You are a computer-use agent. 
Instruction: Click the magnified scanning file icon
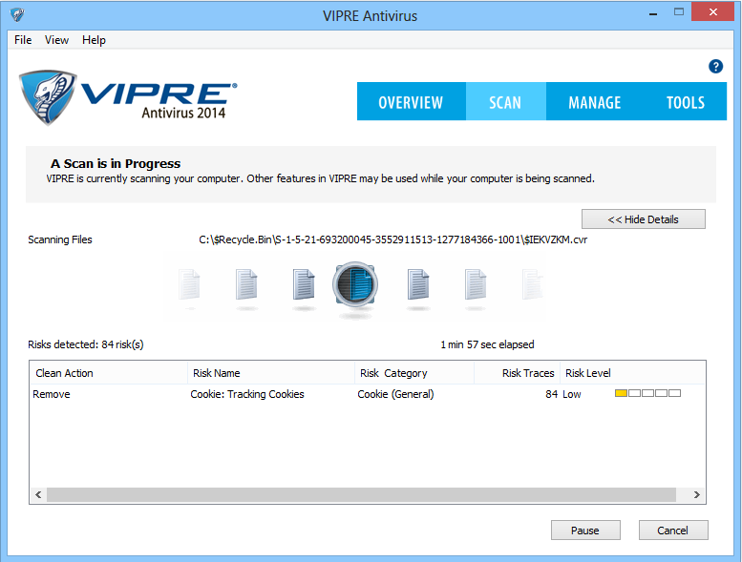[355, 284]
